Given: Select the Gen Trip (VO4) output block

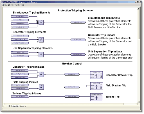Looking at the screenshot, I should [72, 74].
